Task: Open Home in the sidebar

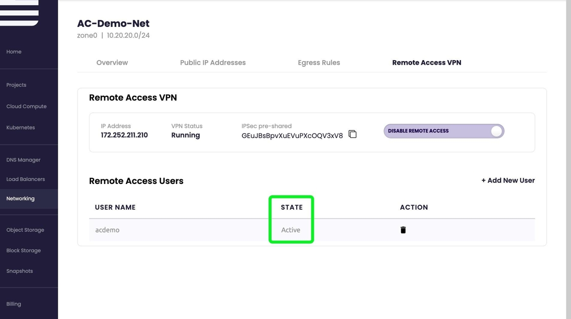Action: (x=14, y=52)
